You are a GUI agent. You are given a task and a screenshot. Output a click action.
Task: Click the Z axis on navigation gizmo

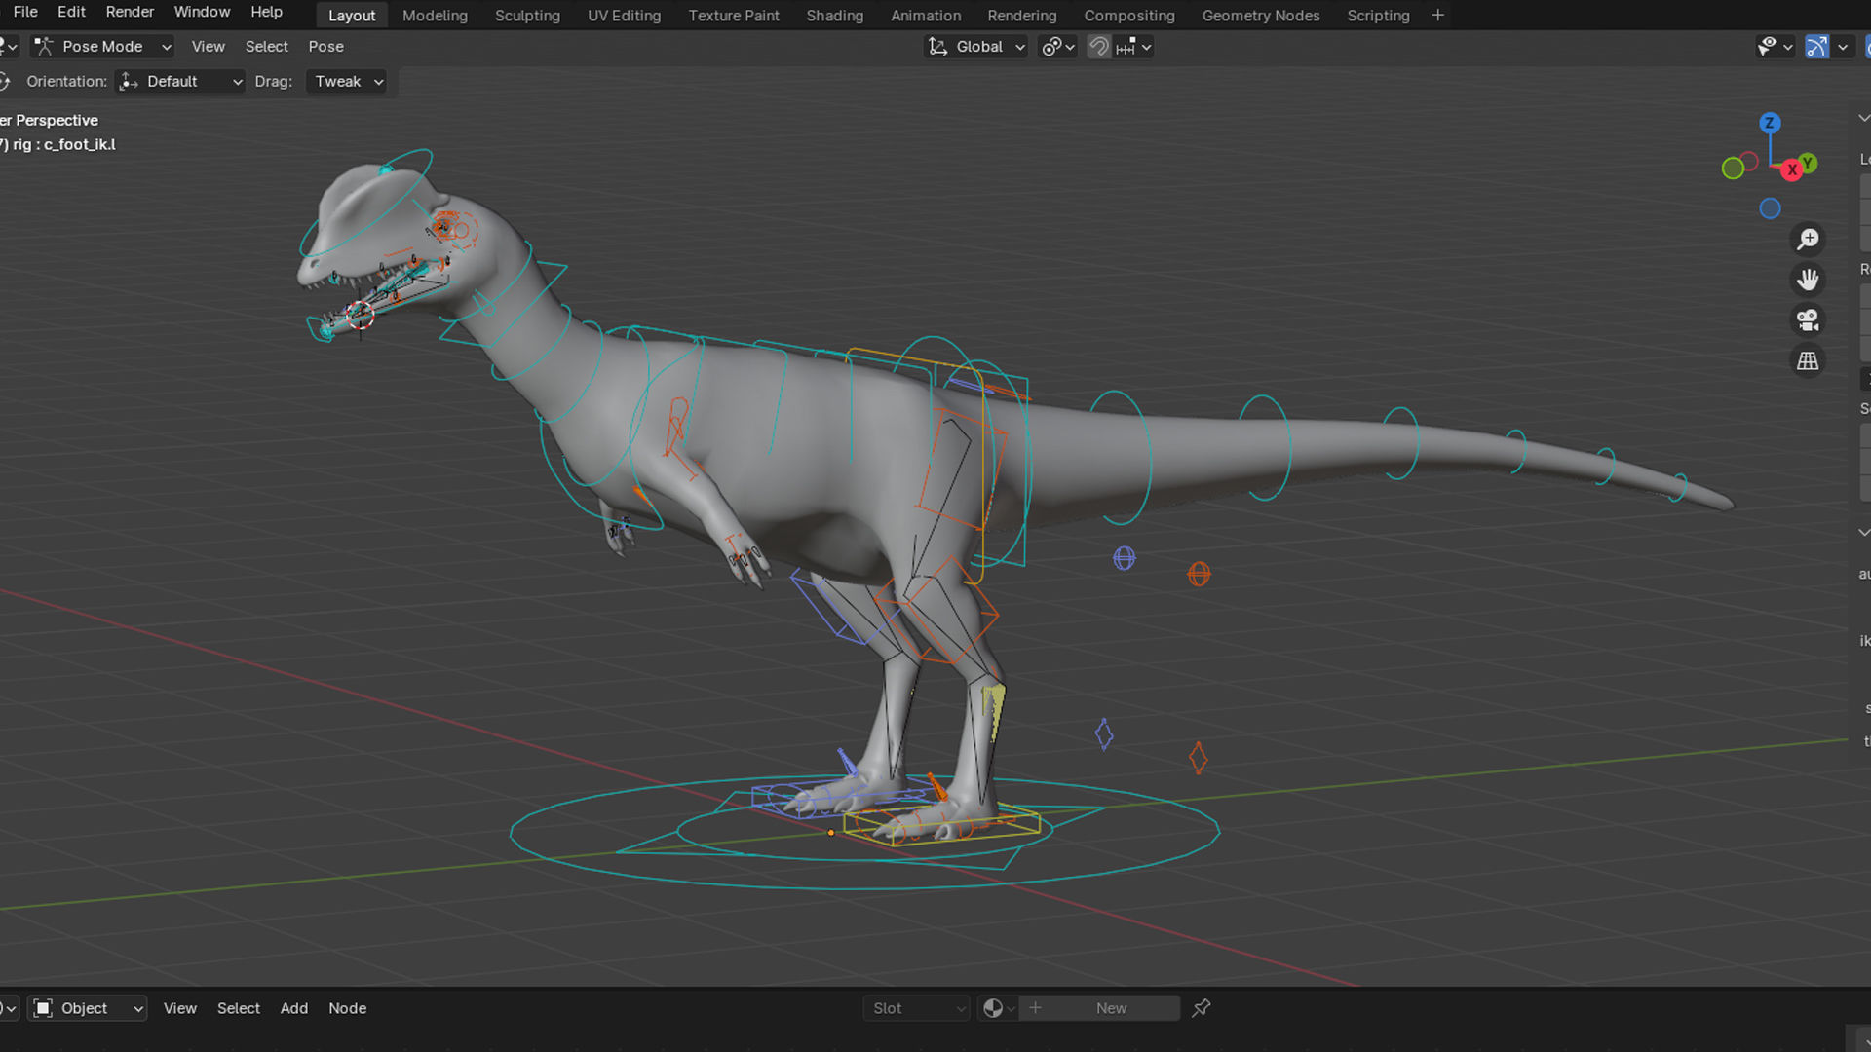(x=1770, y=124)
